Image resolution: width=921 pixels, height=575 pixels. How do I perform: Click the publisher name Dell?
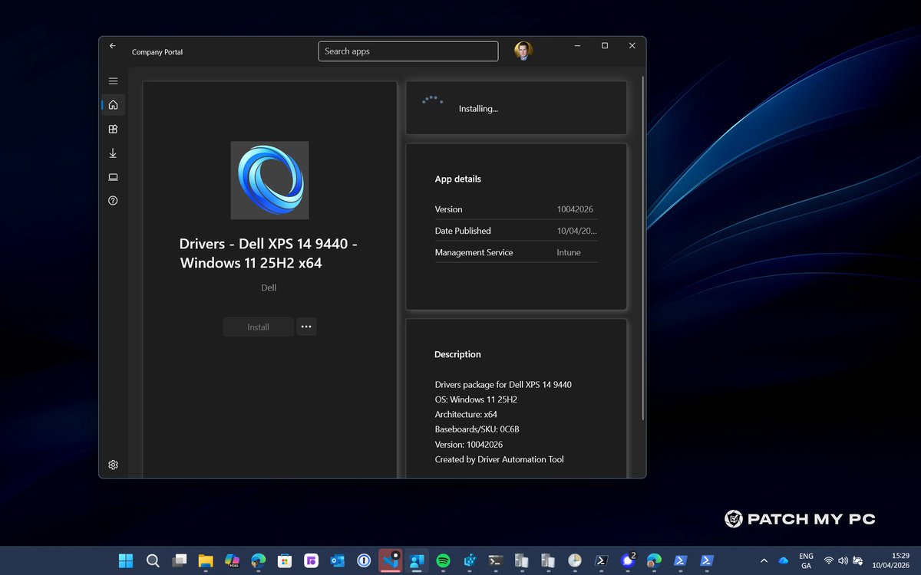(x=269, y=288)
